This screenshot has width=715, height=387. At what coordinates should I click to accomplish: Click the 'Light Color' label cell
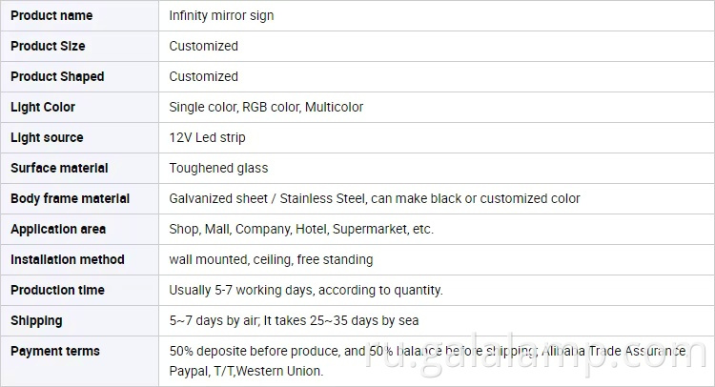43,107
